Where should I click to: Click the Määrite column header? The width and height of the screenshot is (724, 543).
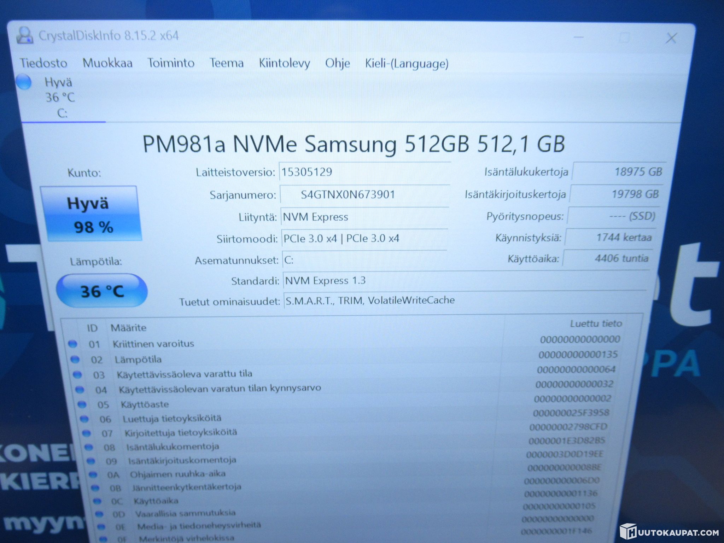129,328
